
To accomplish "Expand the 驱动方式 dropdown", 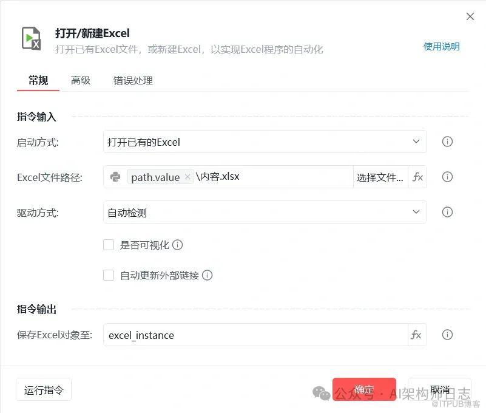I will coord(265,212).
